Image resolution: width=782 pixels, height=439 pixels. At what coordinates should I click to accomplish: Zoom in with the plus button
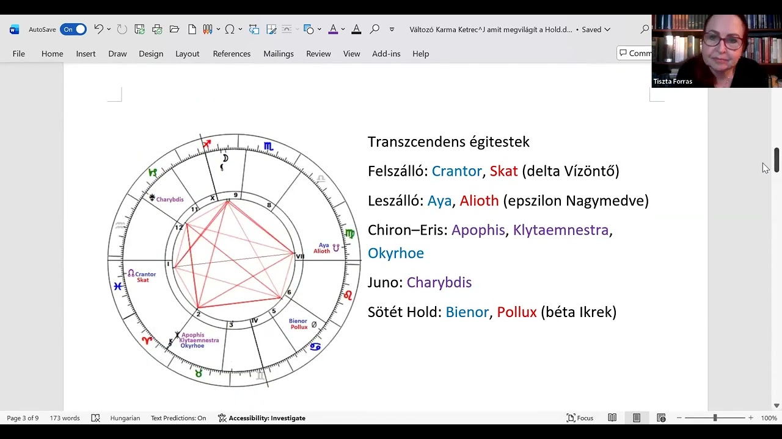coord(751,418)
